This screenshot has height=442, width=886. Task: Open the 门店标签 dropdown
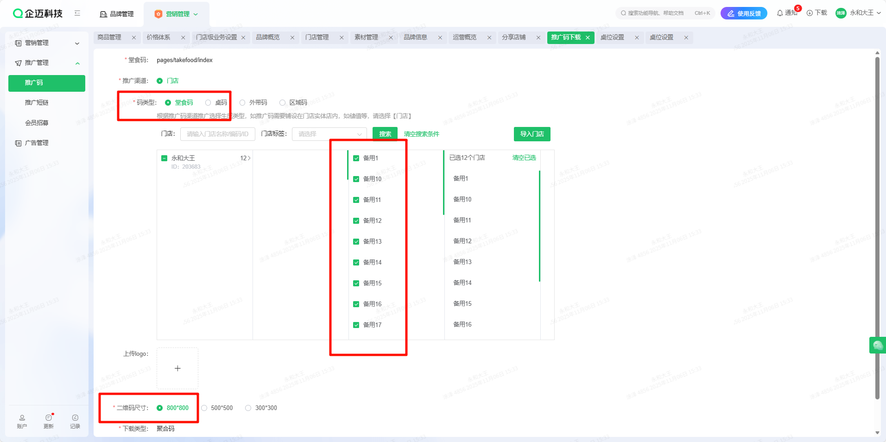point(329,134)
